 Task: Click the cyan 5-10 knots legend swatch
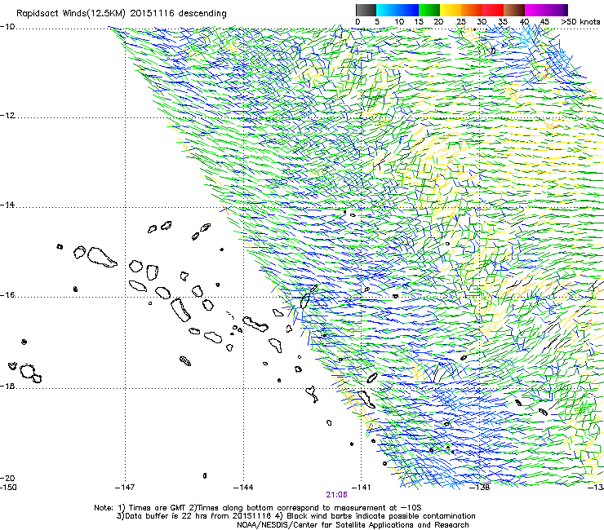(387, 10)
